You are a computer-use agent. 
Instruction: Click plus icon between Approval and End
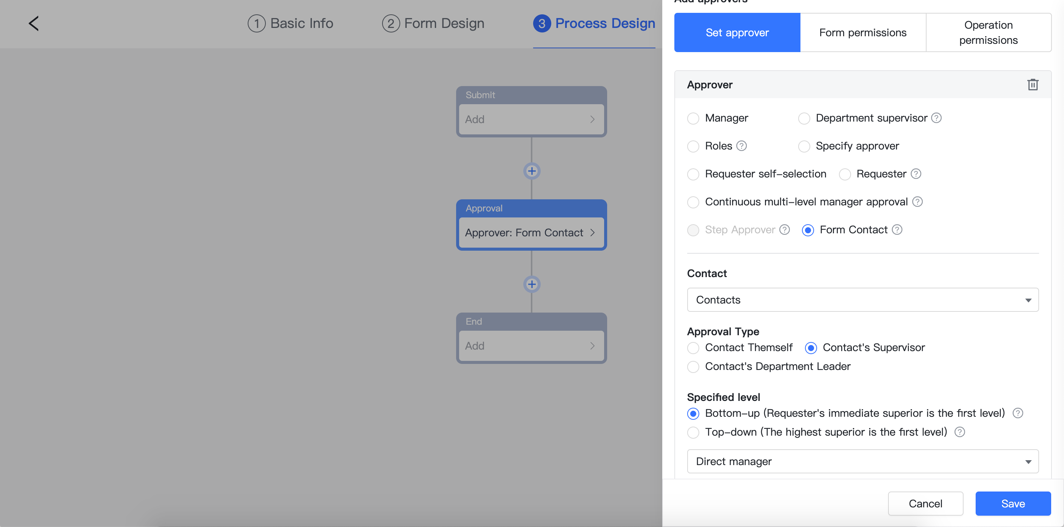point(532,284)
